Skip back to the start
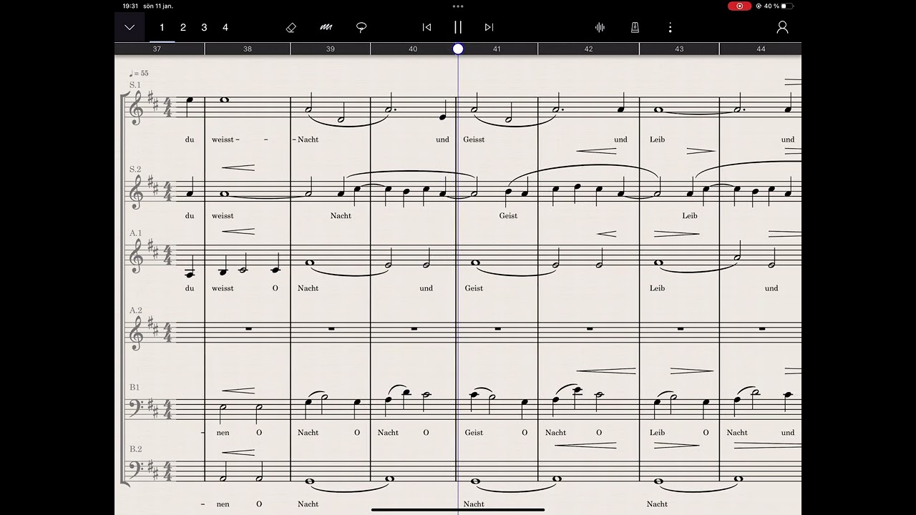This screenshot has height=515, width=916. coord(427,27)
